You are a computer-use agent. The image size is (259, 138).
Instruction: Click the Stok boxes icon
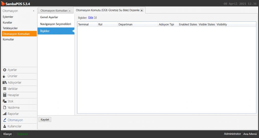(5, 101)
